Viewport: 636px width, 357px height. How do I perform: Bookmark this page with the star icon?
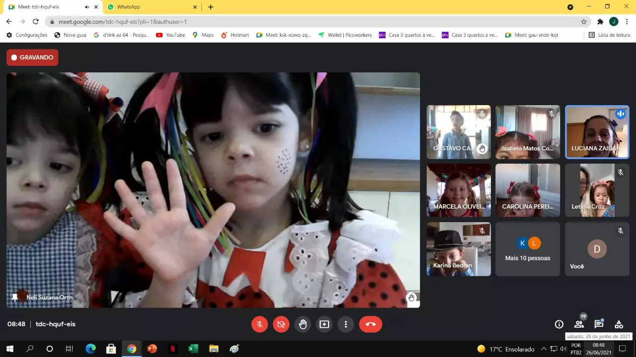(x=584, y=22)
